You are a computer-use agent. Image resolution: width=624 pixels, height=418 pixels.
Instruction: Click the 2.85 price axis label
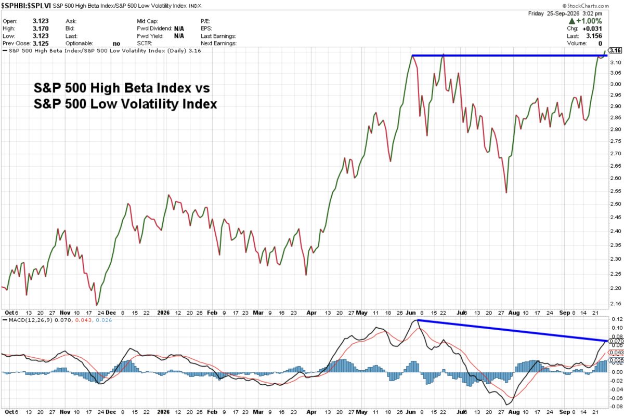(615, 118)
